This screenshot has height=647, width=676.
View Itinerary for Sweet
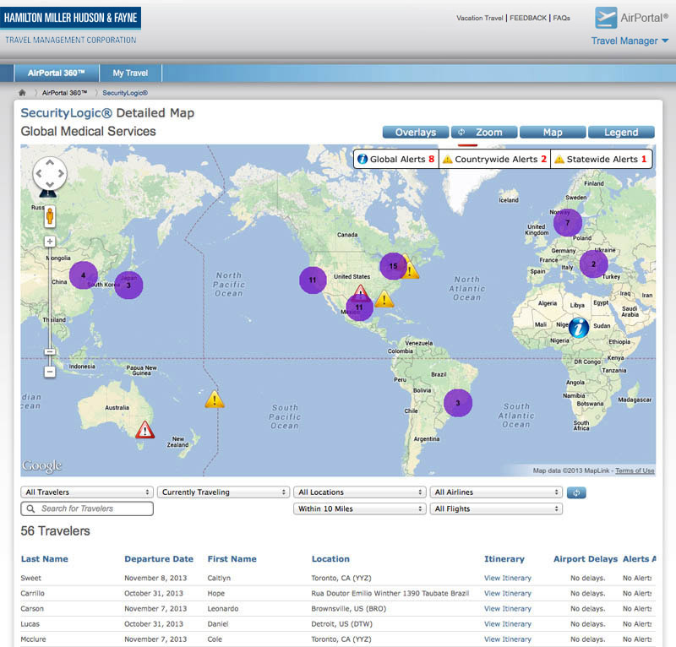coord(508,578)
